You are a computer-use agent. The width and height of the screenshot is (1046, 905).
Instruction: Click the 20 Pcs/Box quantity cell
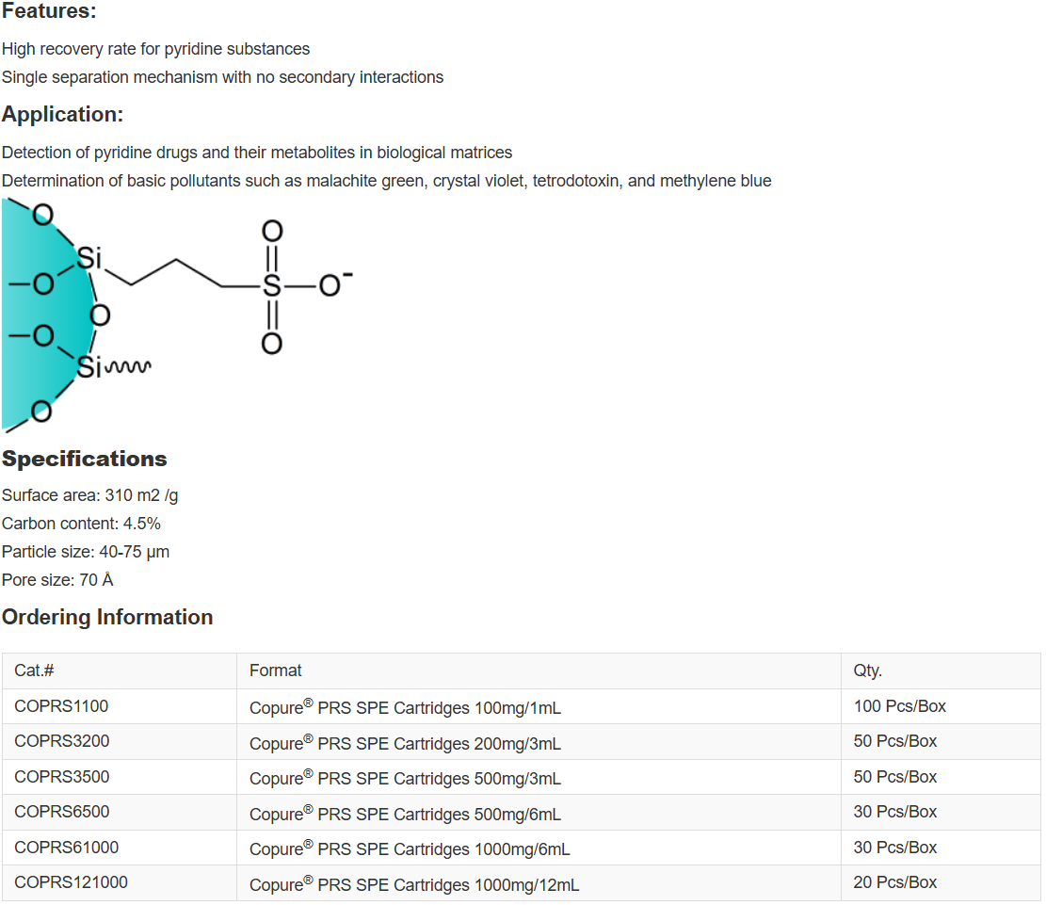894,882
